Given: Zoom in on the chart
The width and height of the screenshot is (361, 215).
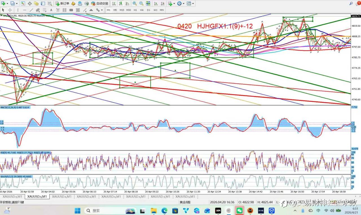Looking at the screenshot, I should tap(135, 4).
